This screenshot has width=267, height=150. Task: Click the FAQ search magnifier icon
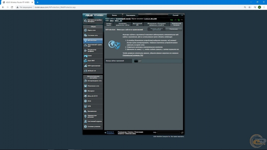182,132
